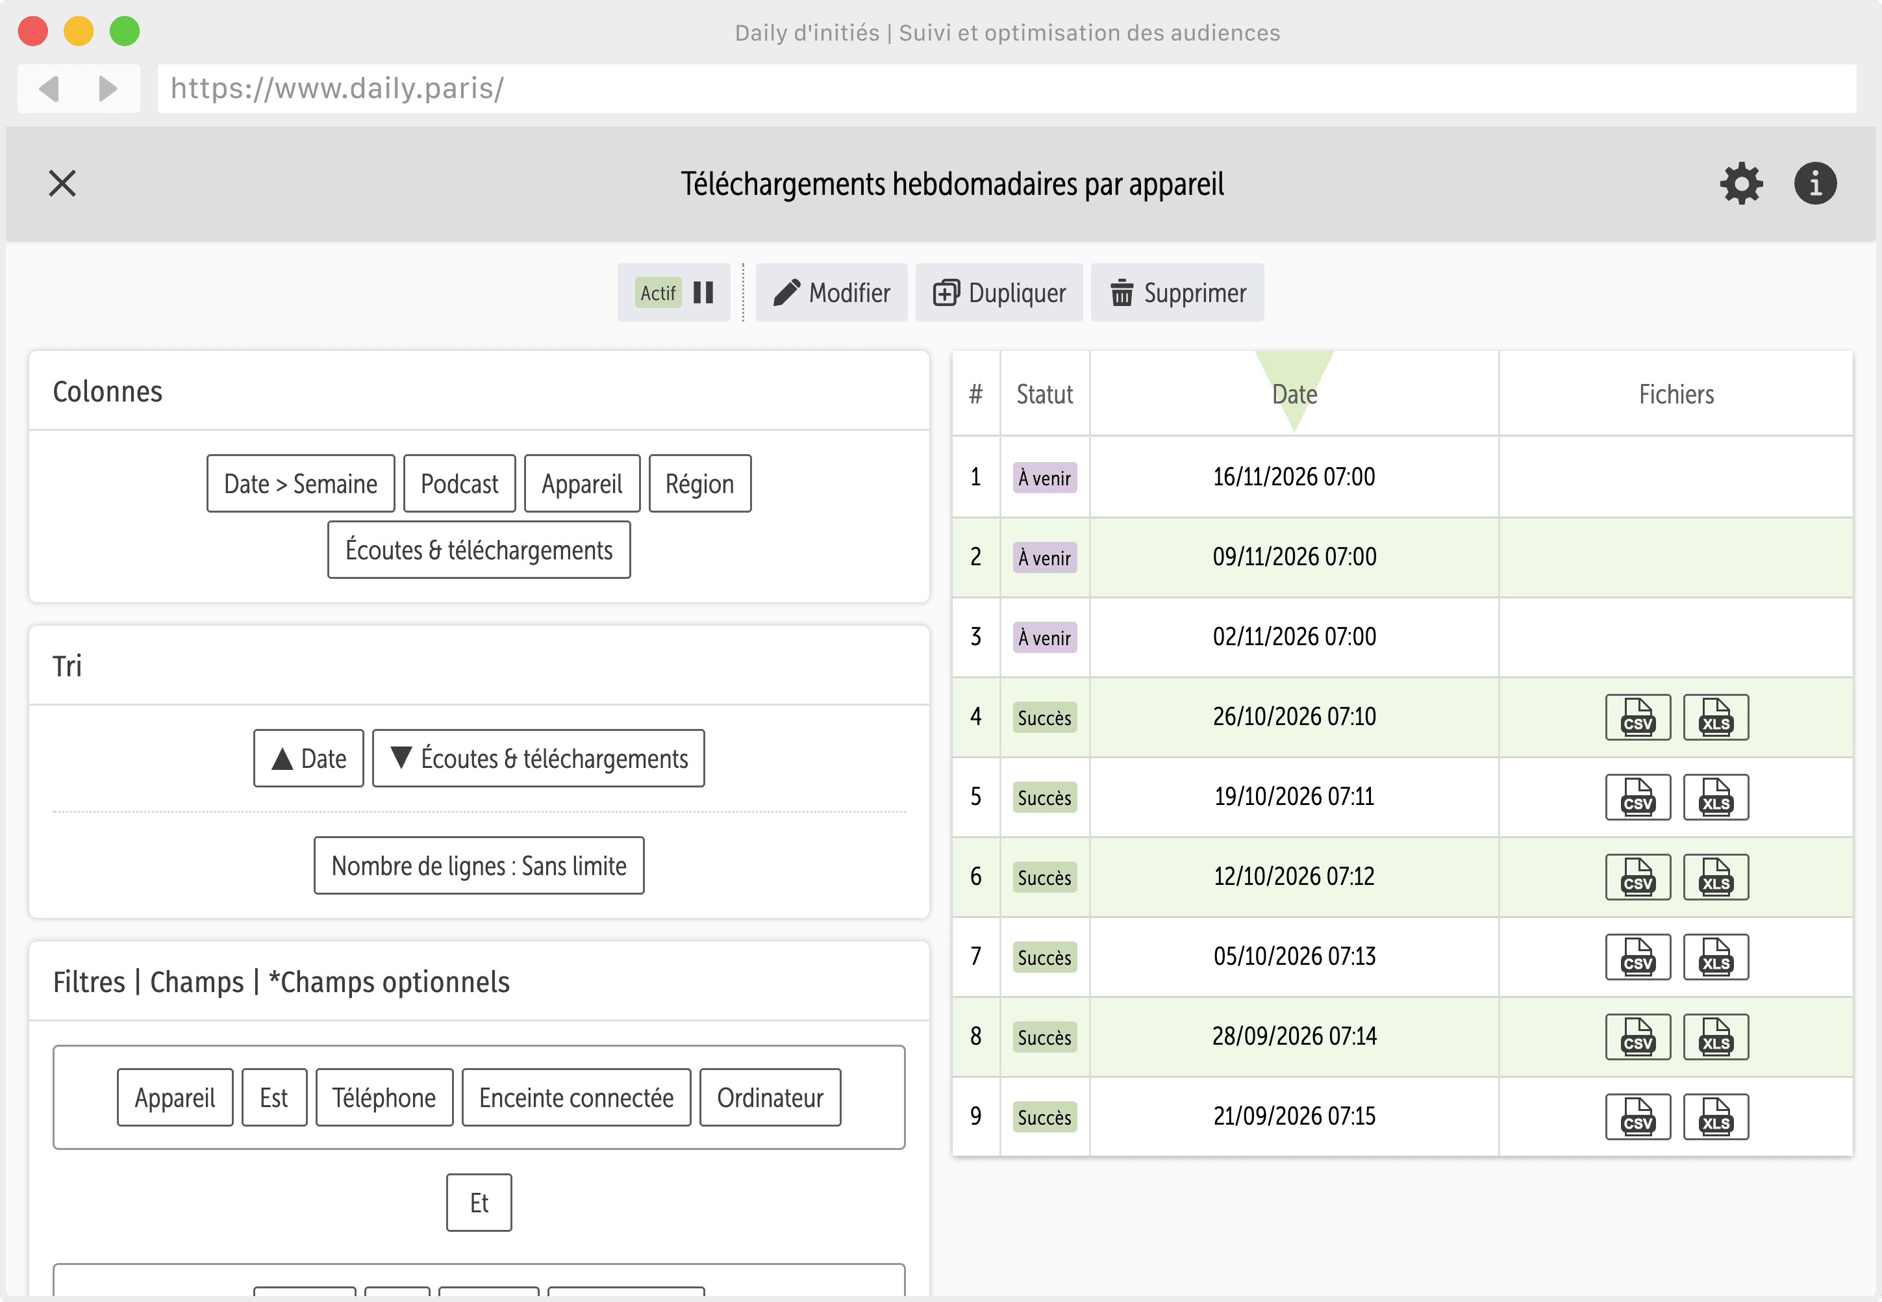Download CSV file for 28/09/2026 run
This screenshot has height=1302, width=1882.
pyautogui.click(x=1637, y=1037)
